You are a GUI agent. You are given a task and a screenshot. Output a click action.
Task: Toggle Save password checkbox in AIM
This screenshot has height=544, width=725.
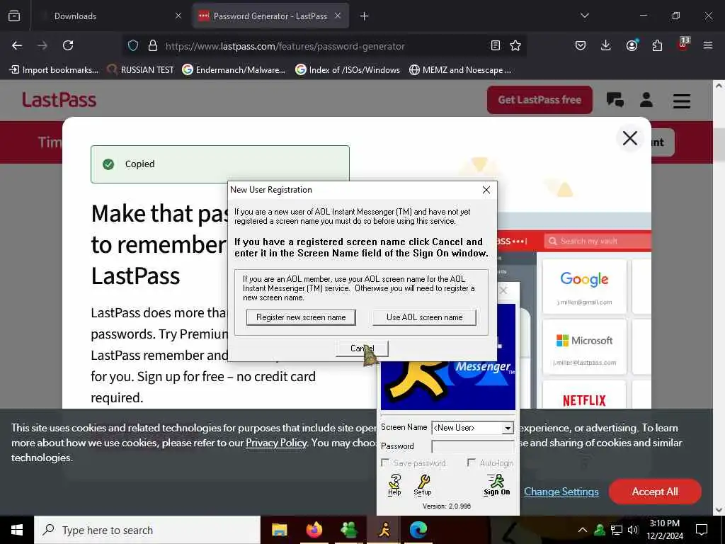(384, 463)
